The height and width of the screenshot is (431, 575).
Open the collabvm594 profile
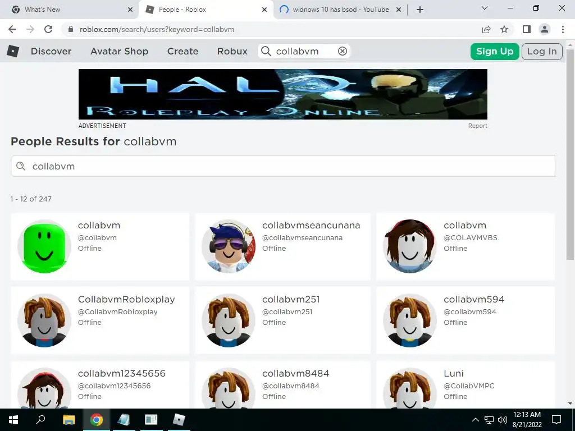[x=474, y=299]
